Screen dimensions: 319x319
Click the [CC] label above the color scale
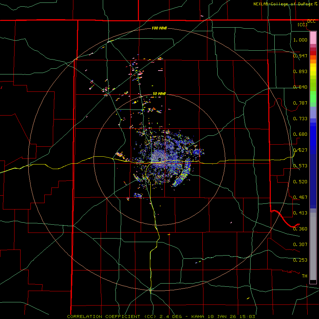point(302,24)
